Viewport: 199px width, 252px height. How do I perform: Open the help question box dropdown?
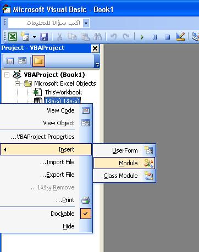pos(86,23)
